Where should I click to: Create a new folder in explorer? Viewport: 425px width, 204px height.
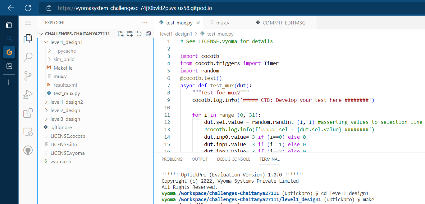coord(130,34)
